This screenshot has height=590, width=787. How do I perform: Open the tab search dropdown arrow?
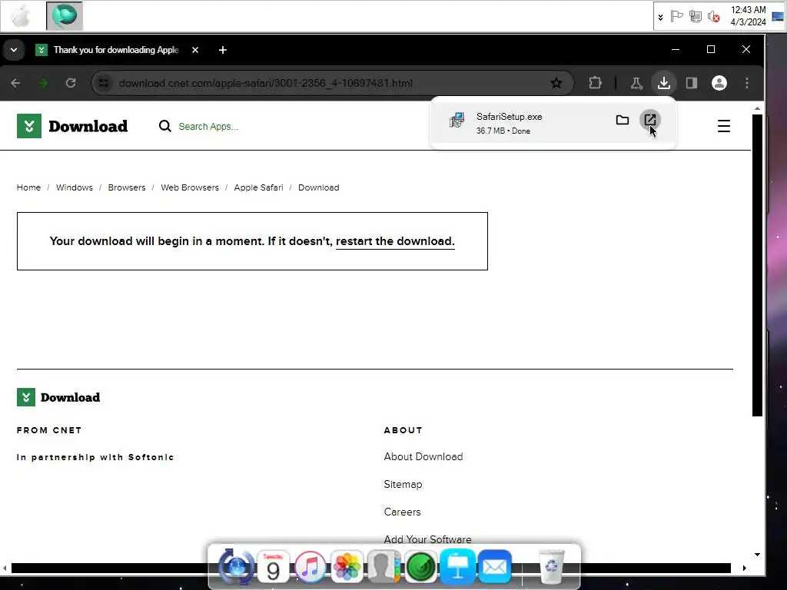pos(14,50)
